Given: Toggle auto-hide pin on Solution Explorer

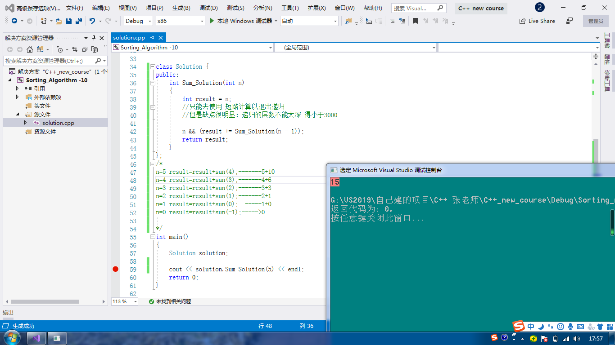Looking at the screenshot, I should 94,38.
